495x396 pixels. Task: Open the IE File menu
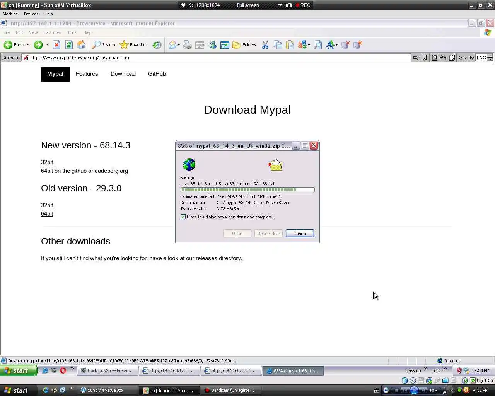pos(7,32)
